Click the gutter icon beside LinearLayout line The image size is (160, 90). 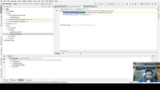click(x=57, y=11)
